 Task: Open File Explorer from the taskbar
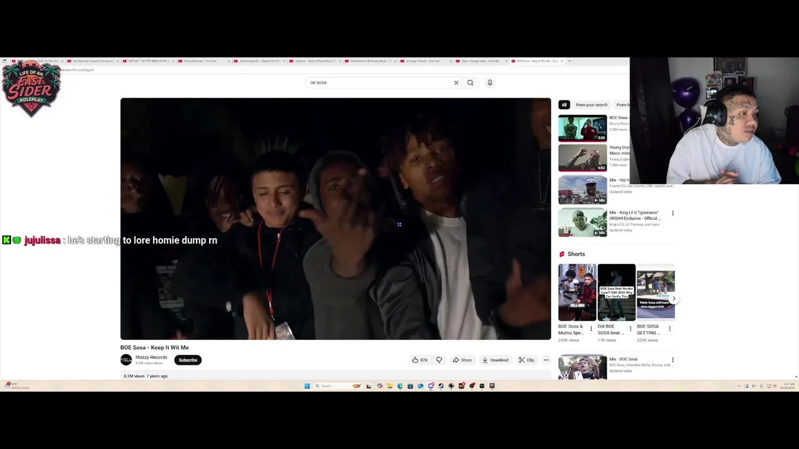[x=390, y=386]
